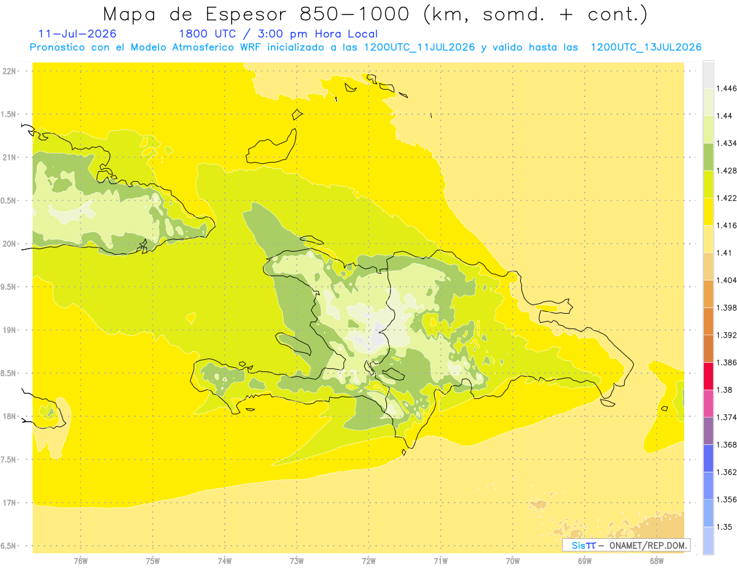Click the latitude axis label "18N"
The width and height of the screenshot is (737, 569).
pyautogui.click(x=9, y=416)
